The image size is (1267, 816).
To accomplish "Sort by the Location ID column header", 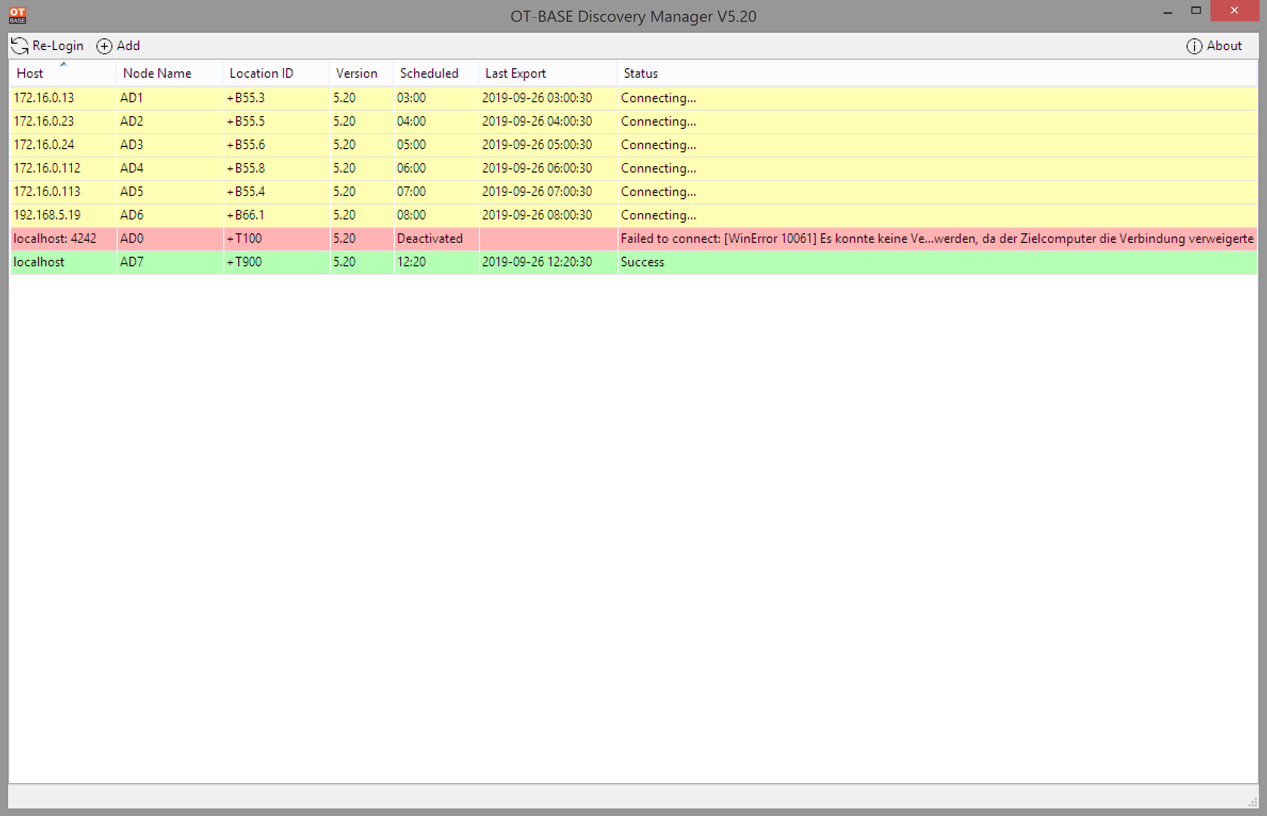I will coord(276,73).
